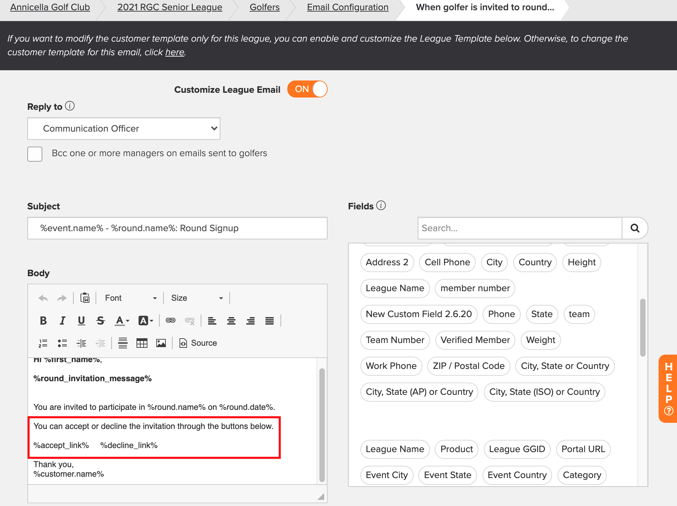The image size is (677, 506).
Task: Insert Event Country field
Action: (517, 475)
